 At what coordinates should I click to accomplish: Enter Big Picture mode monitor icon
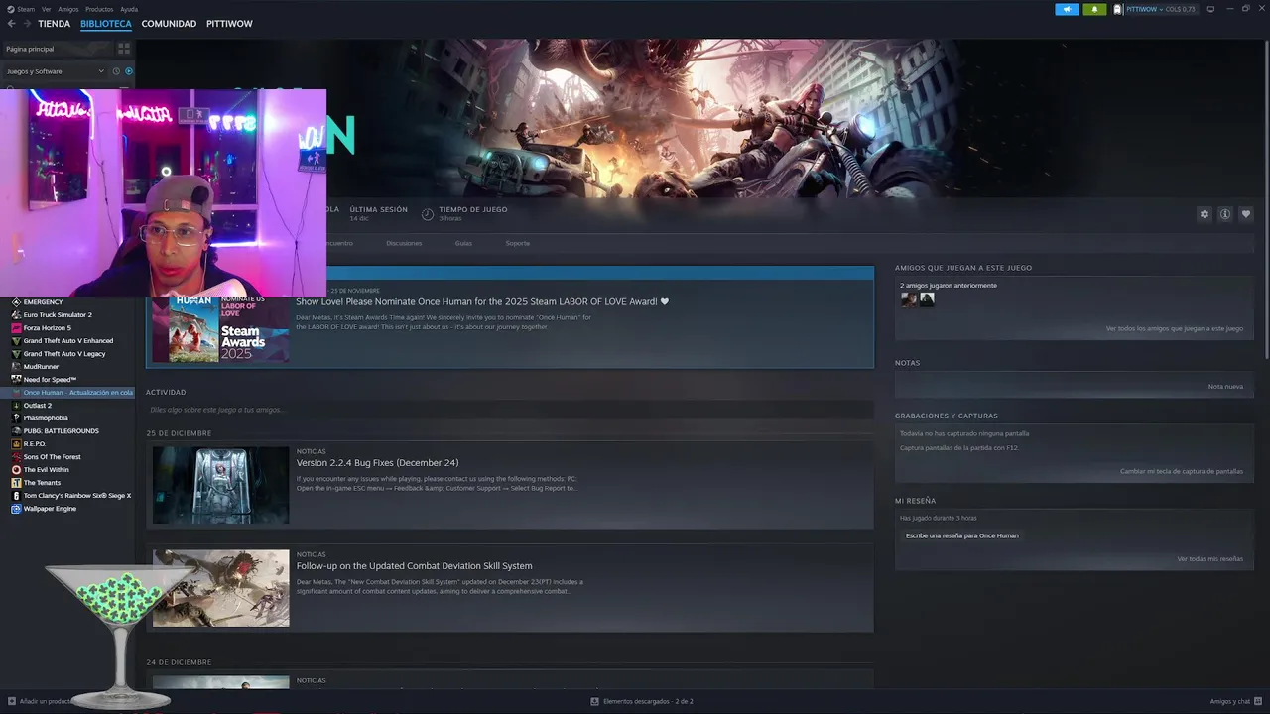[1210, 9]
